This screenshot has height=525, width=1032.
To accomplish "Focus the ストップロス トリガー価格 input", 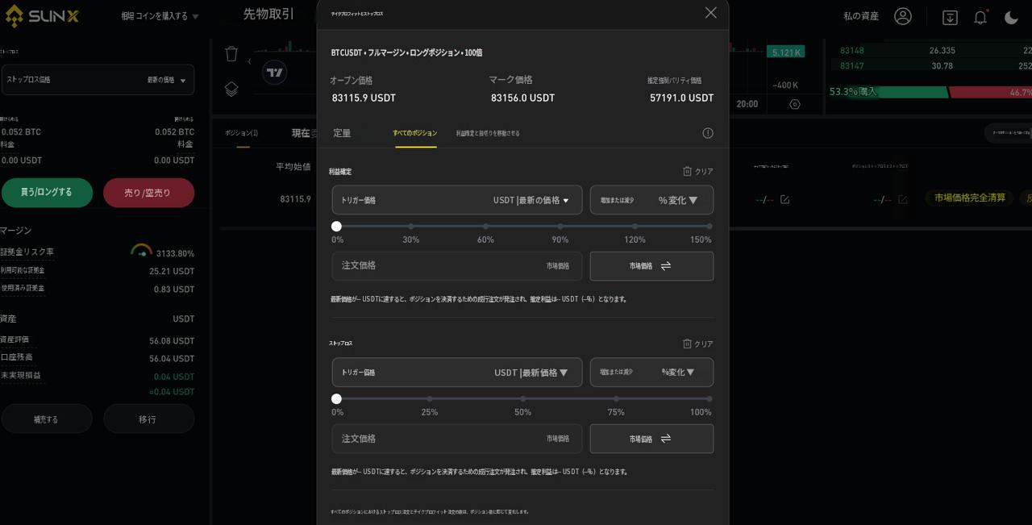I will point(457,373).
